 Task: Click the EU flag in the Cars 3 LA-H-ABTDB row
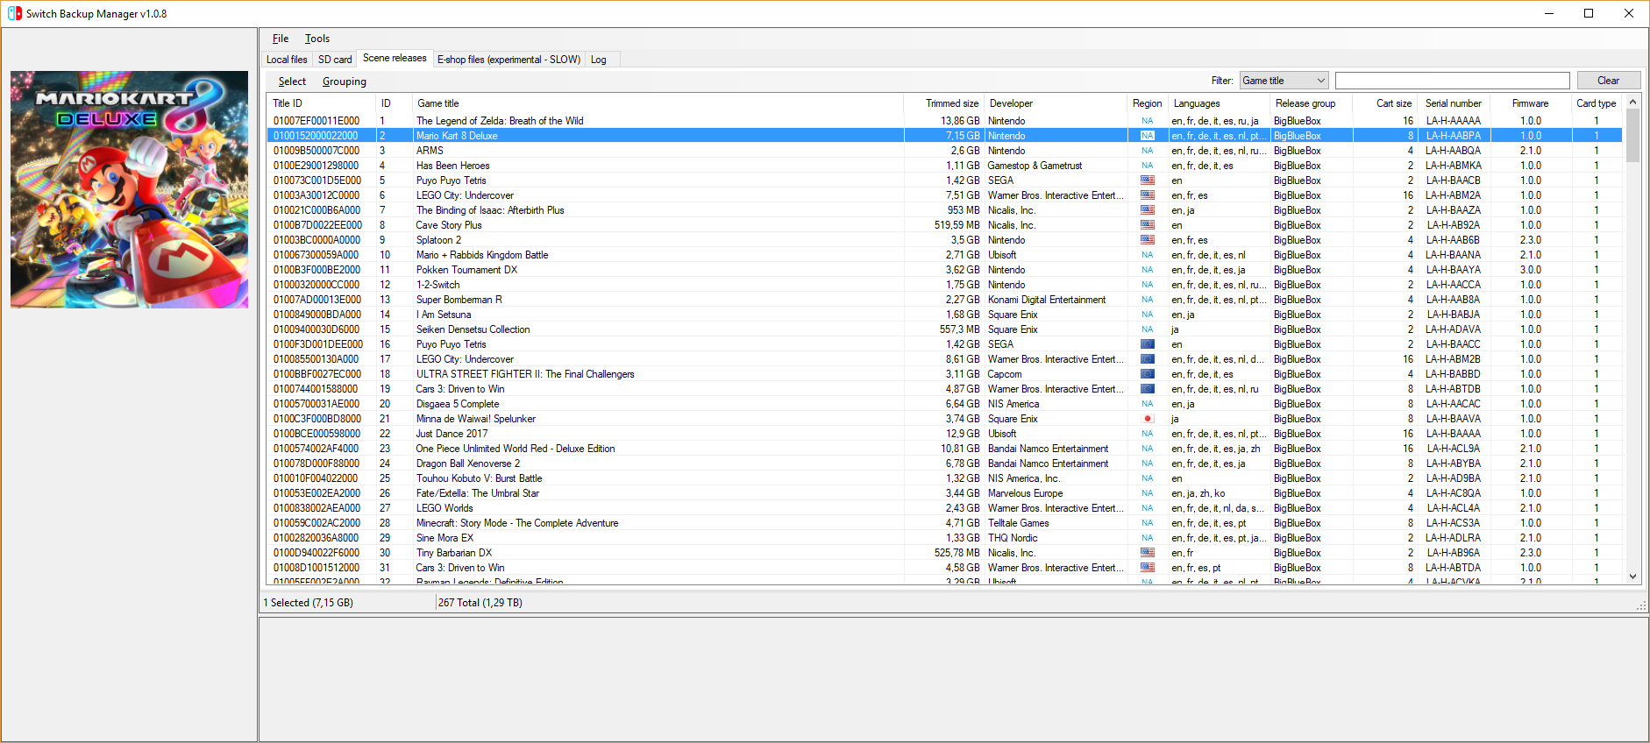(1147, 389)
